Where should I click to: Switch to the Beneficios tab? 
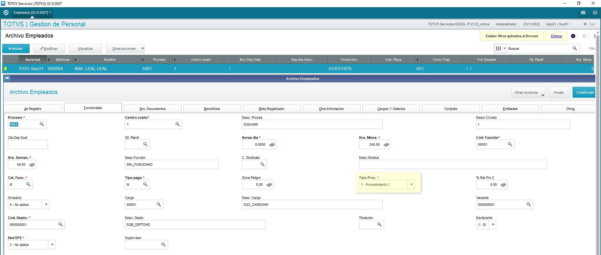[x=212, y=109]
